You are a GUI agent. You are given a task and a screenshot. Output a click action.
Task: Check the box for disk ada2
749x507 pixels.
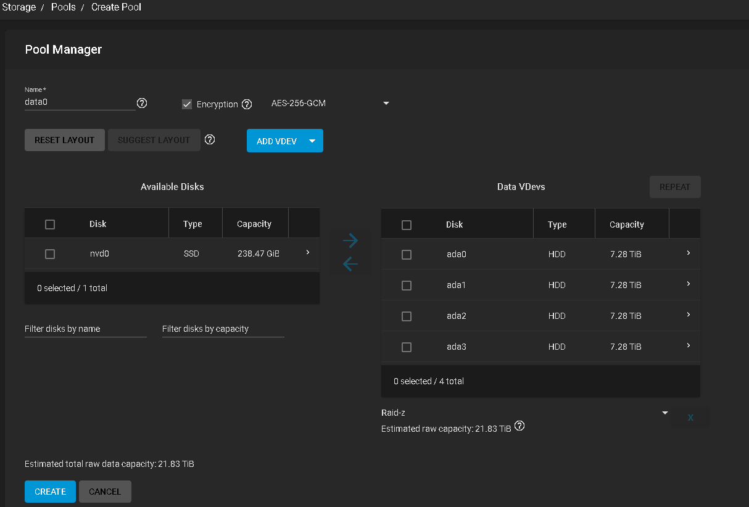(x=407, y=316)
